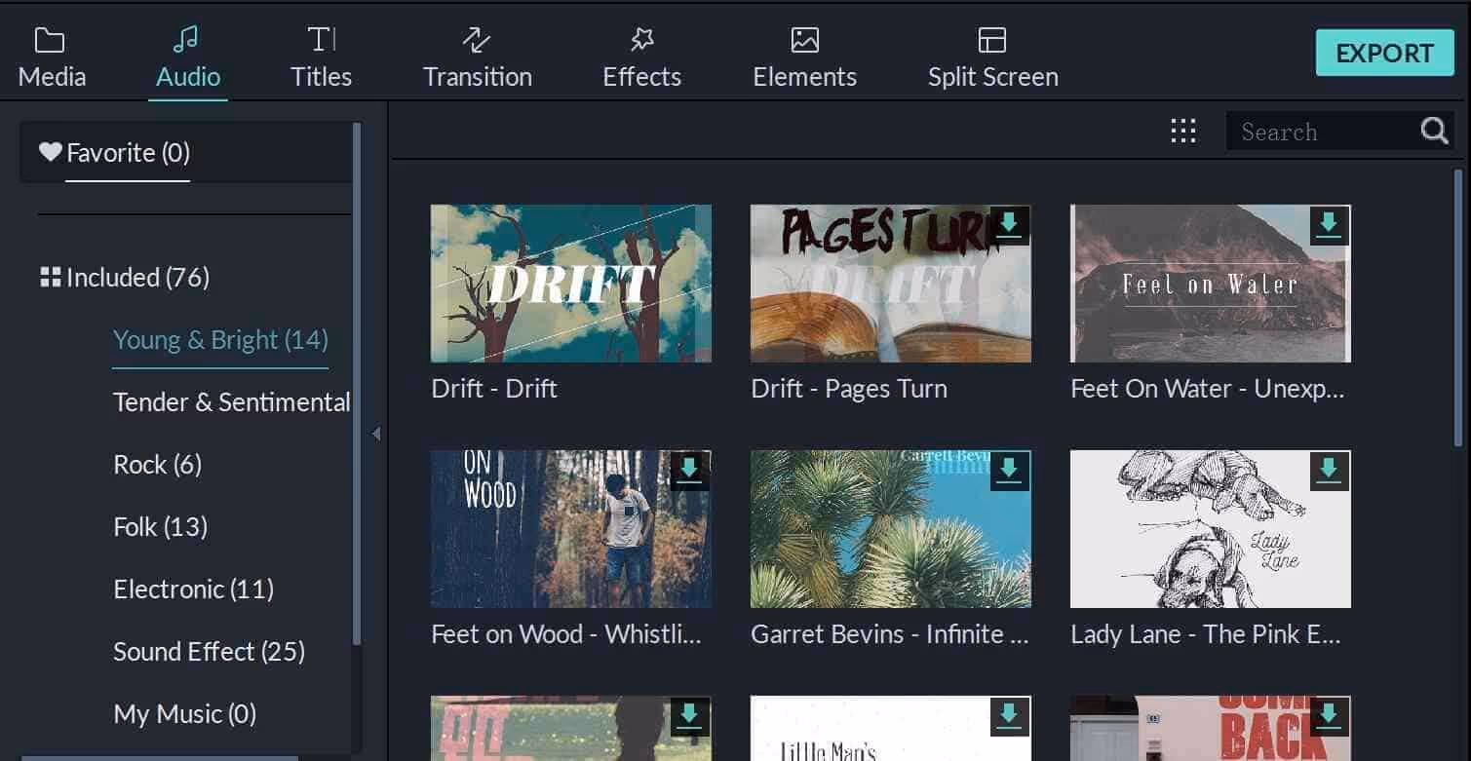Download the Drift - Pages Turn track
1471x761 pixels.
(x=1010, y=225)
